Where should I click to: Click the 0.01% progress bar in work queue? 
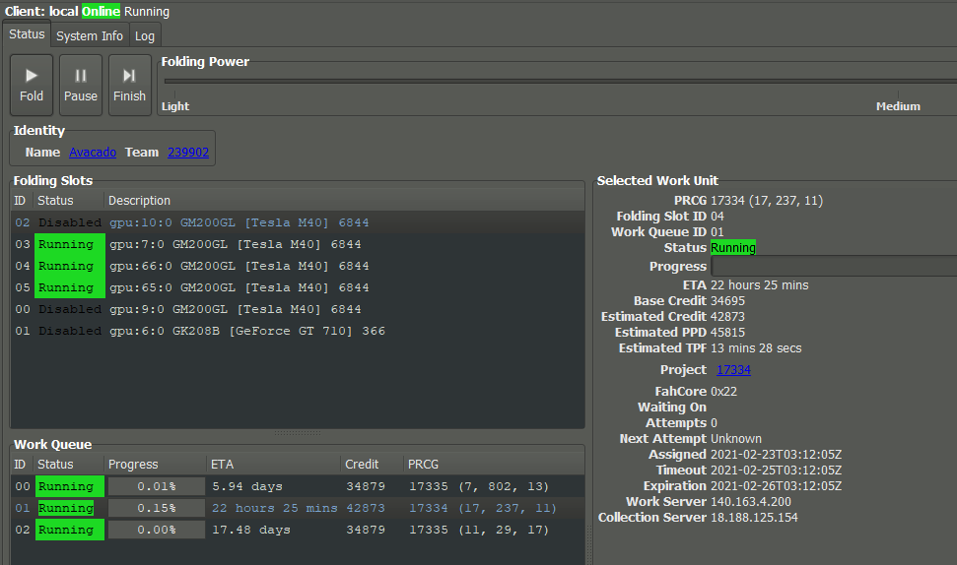pyautogui.click(x=157, y=486)
